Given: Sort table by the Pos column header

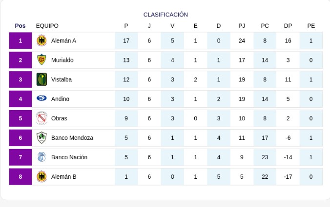Looking at the screenshot, I should 20,26.
